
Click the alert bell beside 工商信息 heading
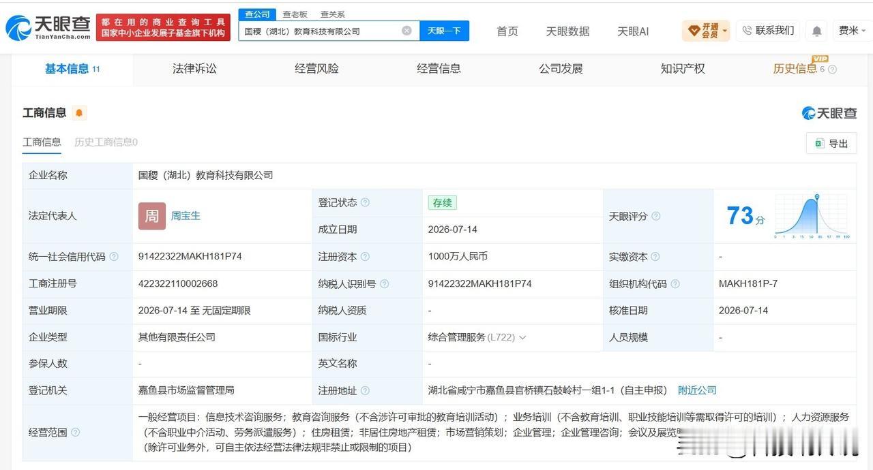pyautogui.click(x=79, y=113)
